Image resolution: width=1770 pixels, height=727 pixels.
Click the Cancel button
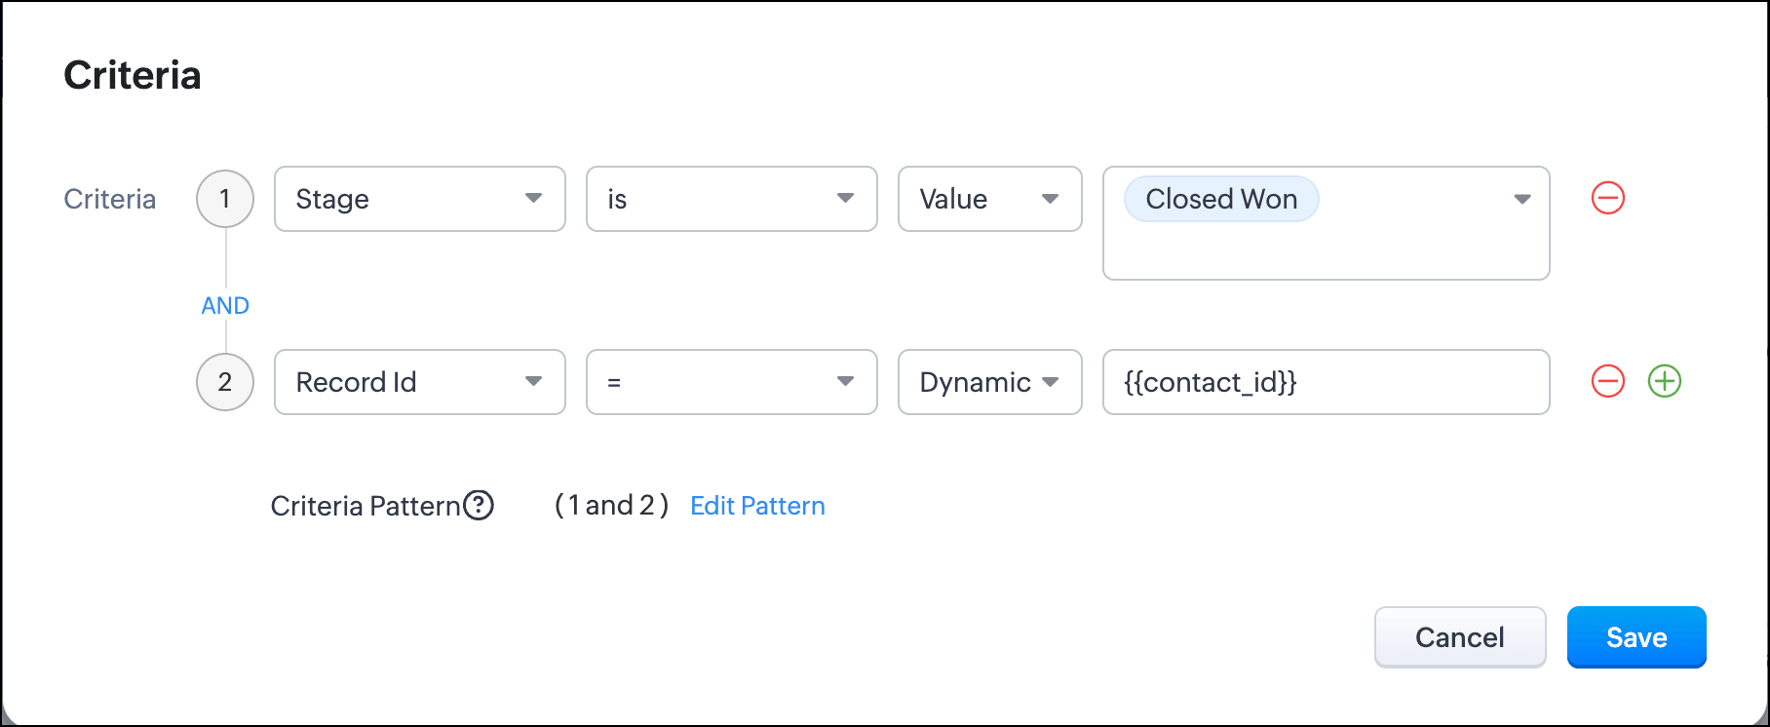click(1460, 637)
